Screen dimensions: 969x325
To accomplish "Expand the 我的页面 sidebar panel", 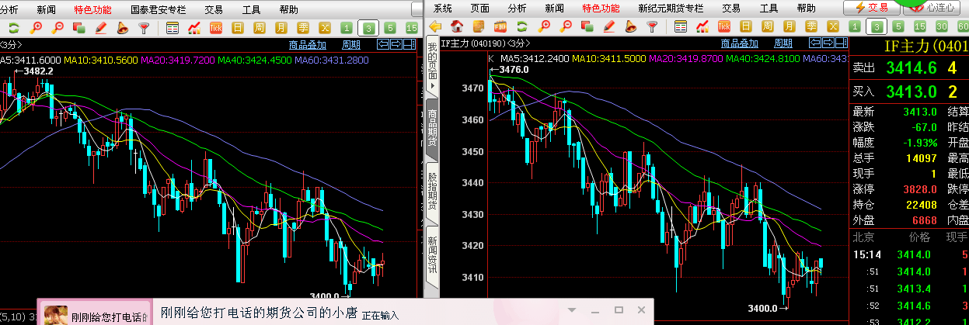I will [x=432, y=66].
